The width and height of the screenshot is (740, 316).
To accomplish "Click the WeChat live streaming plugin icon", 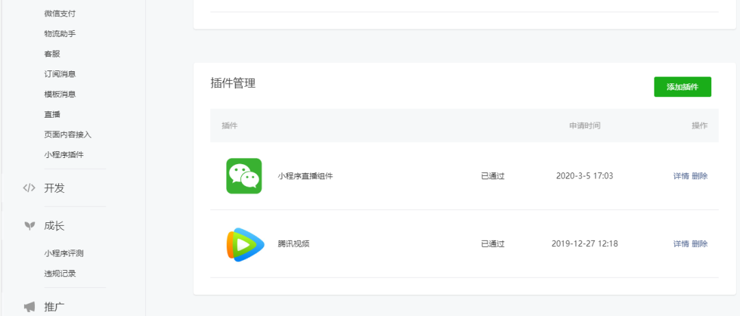I will click(x=244, y=176).
